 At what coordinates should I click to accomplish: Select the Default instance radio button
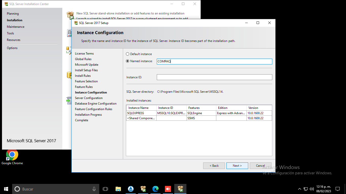coord(128,54)
